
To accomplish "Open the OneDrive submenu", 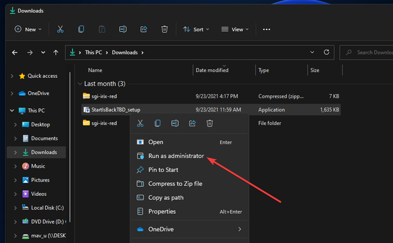I will 189,229.
